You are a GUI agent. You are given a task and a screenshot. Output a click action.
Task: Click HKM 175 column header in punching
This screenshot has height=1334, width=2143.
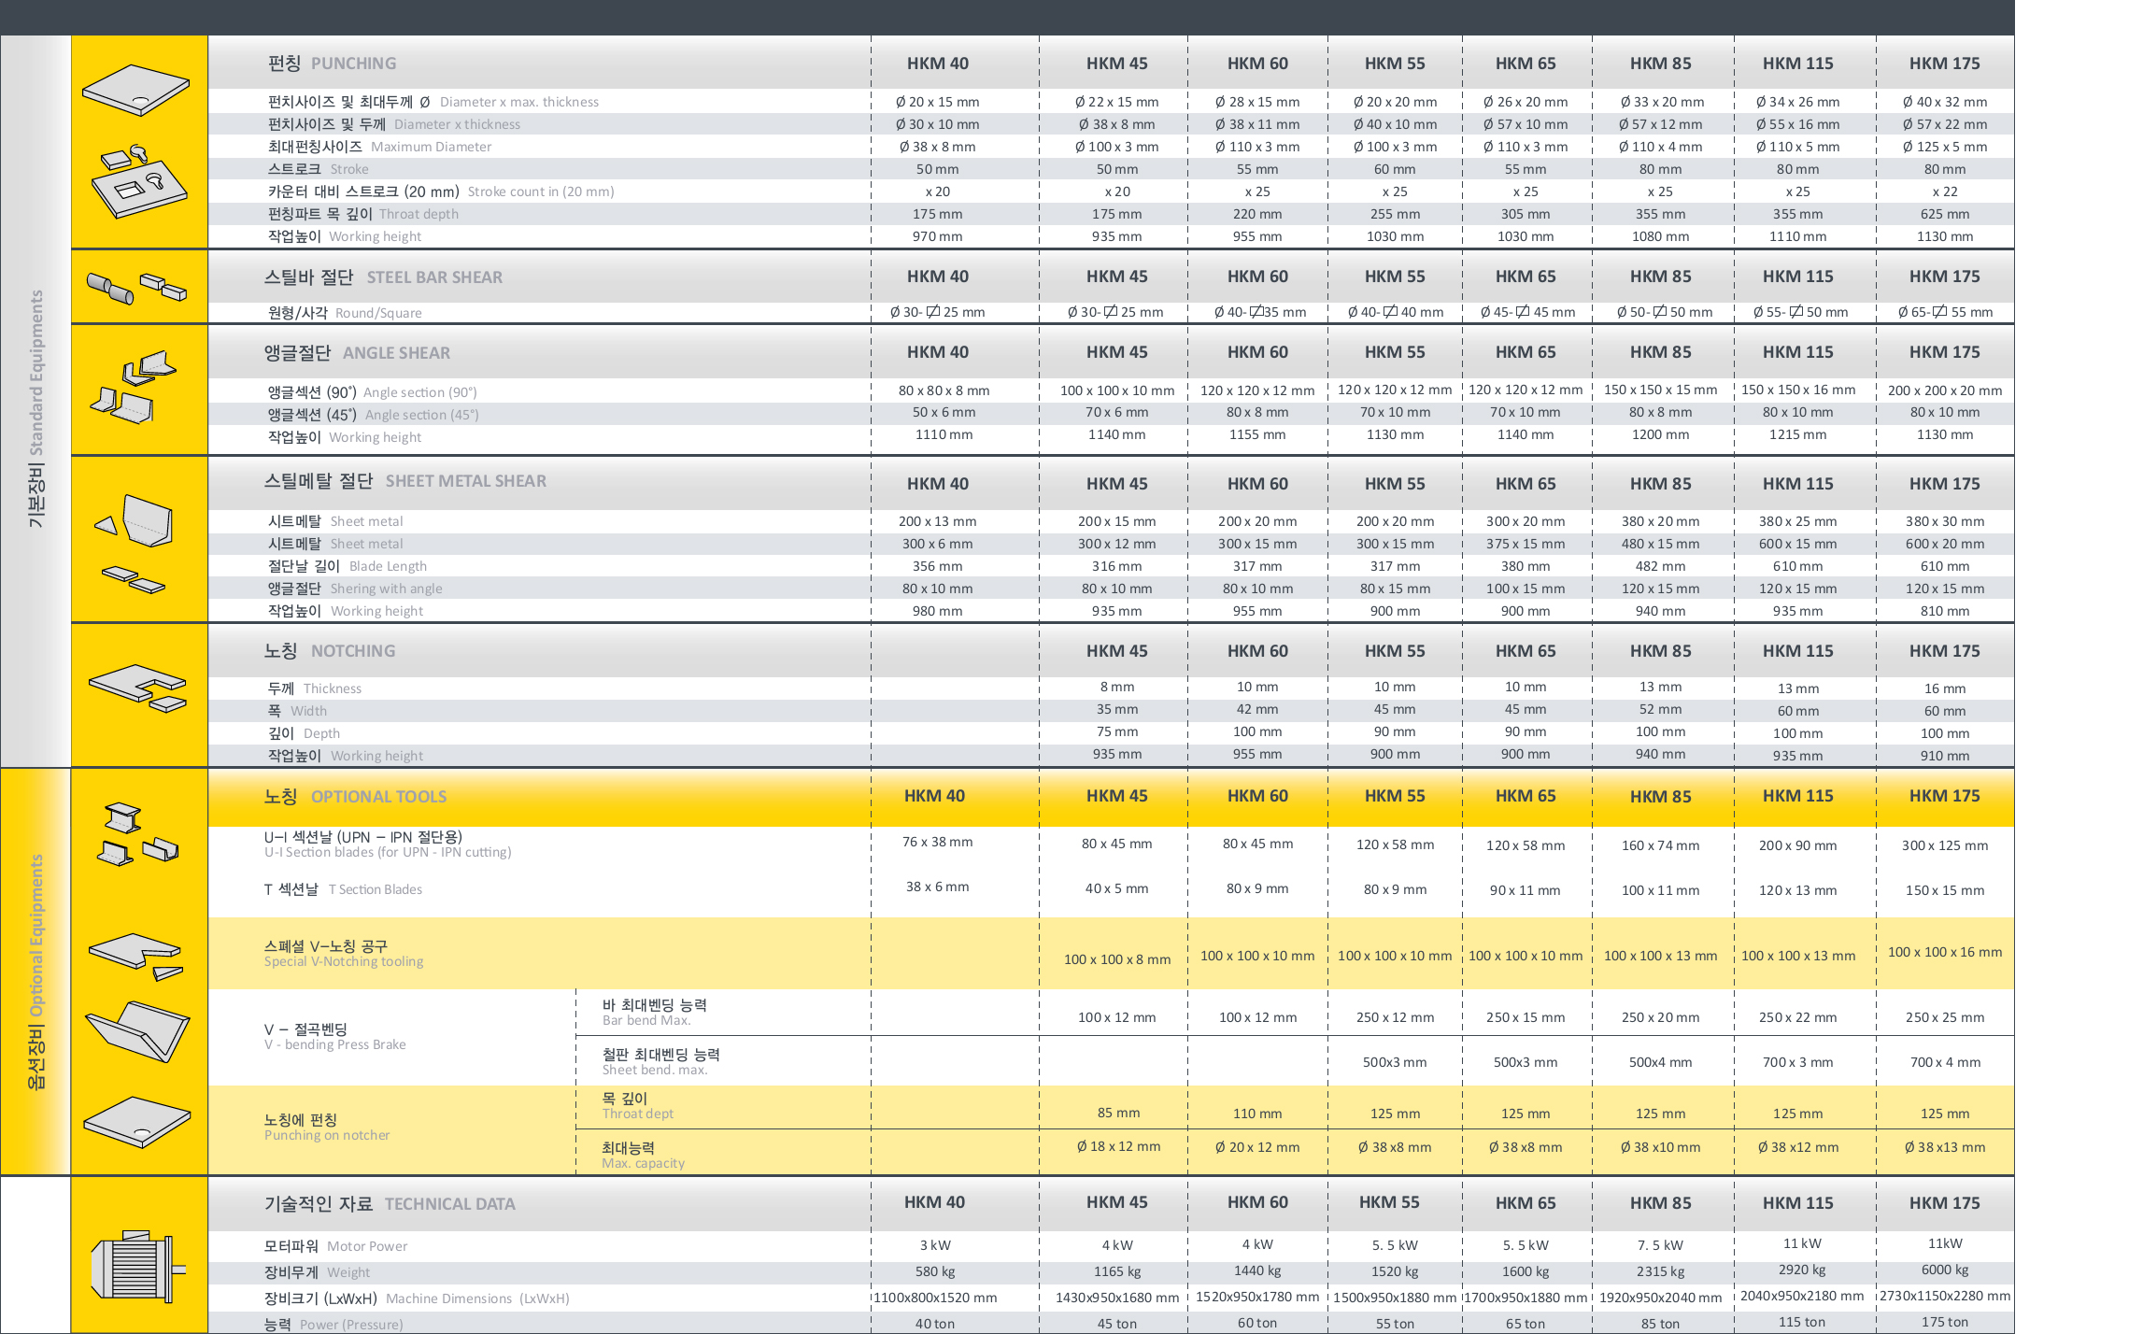pos(1944,64)
